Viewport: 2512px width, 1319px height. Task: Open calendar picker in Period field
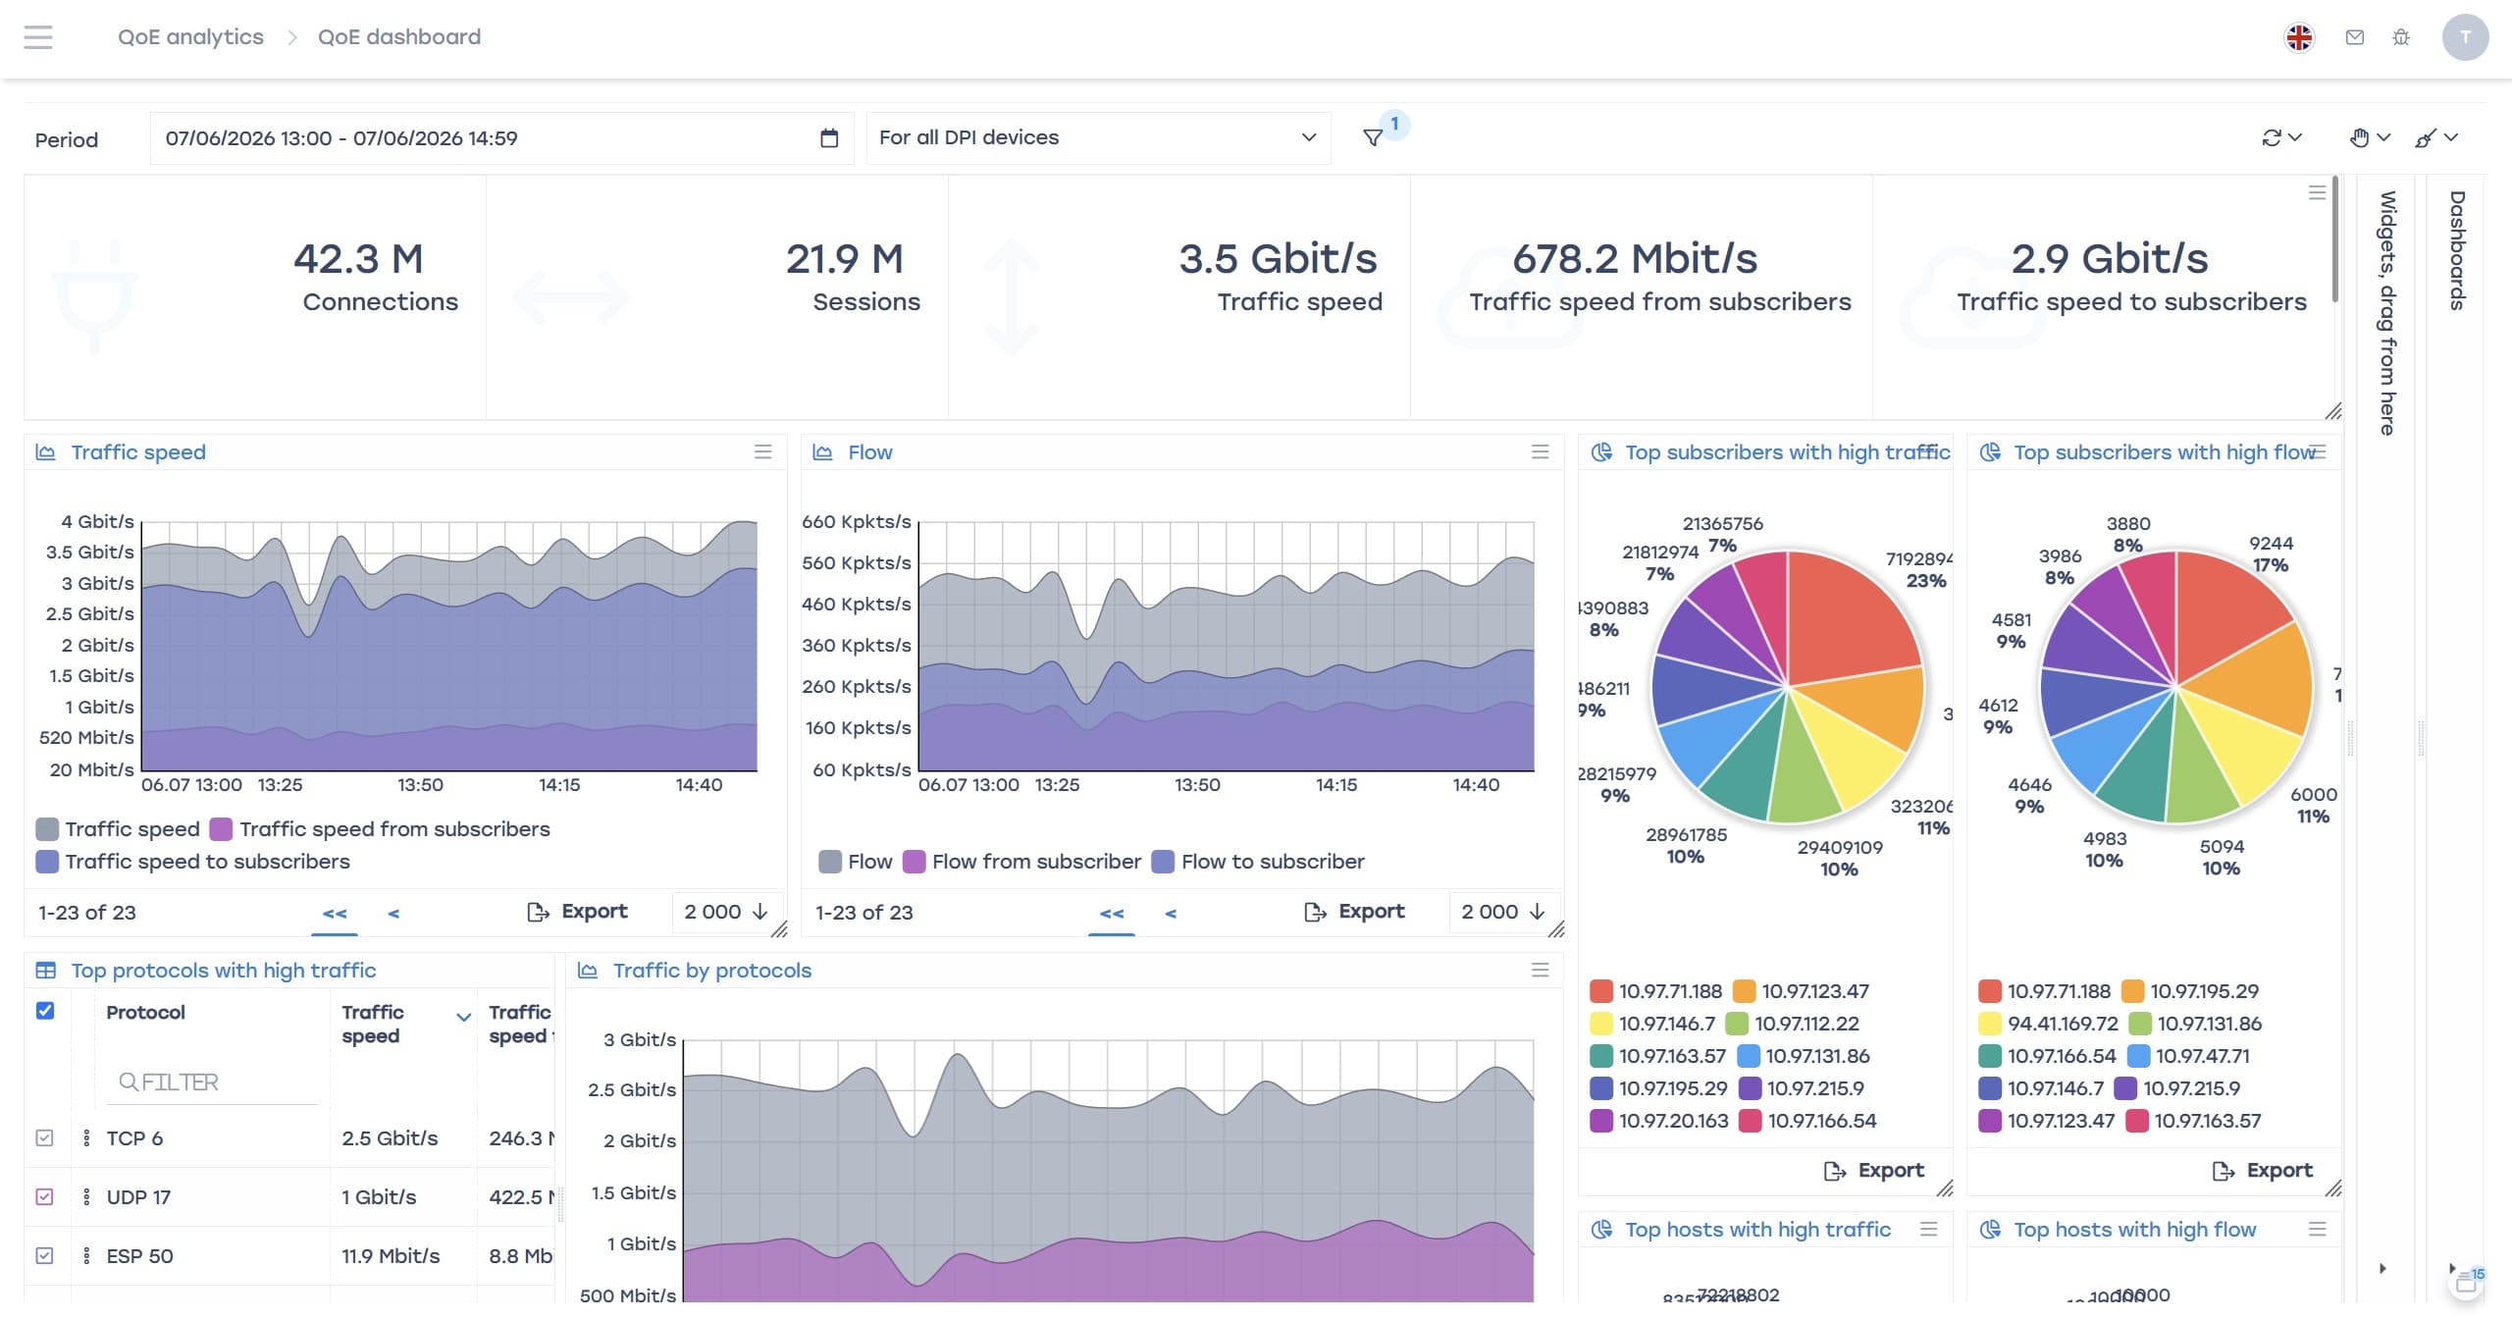click(x=829, y=138)
